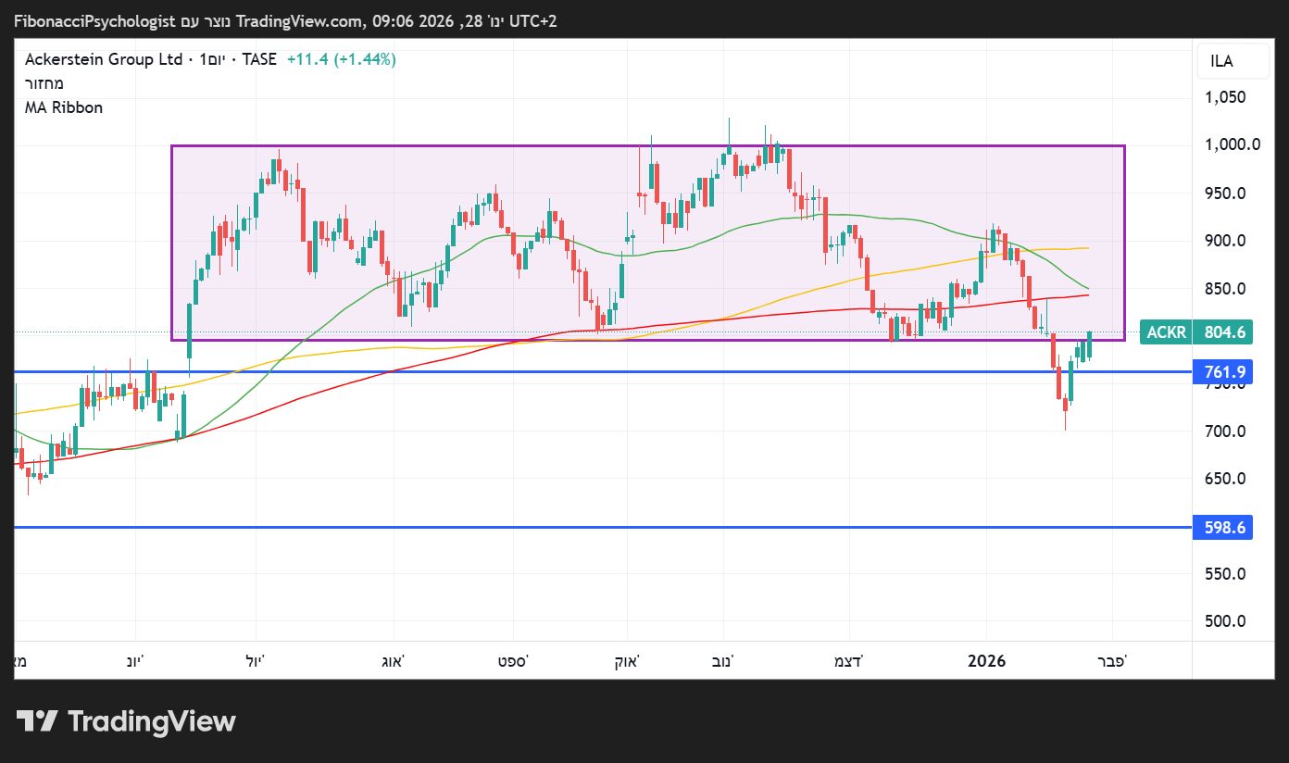Select the 598.6 horizontal line price tag

point(1222,527)
